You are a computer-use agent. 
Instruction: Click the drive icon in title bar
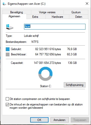coord(4,4)
